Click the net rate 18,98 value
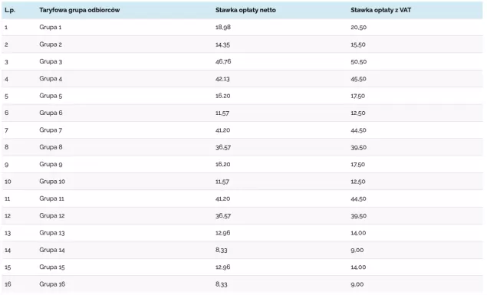487x295 pixels. 222,28
